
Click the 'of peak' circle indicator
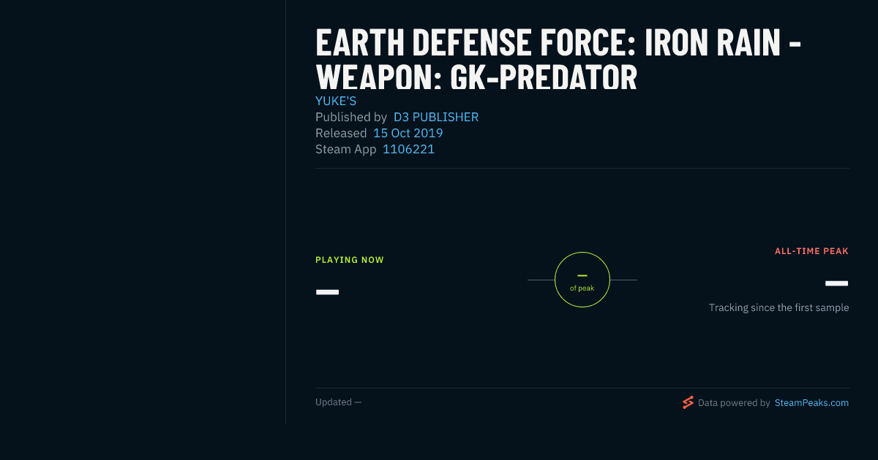[582, 280]
